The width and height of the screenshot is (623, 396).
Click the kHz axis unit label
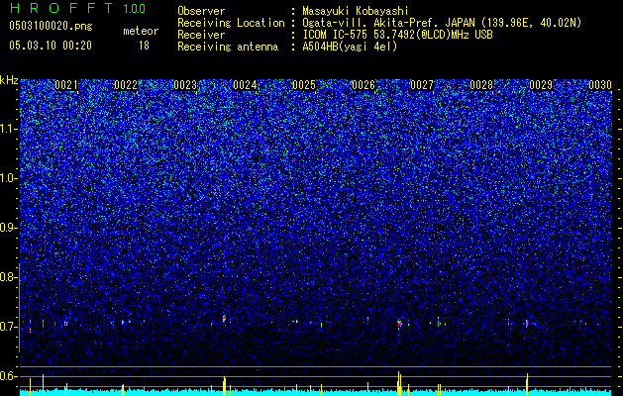[x=9, y=80]
